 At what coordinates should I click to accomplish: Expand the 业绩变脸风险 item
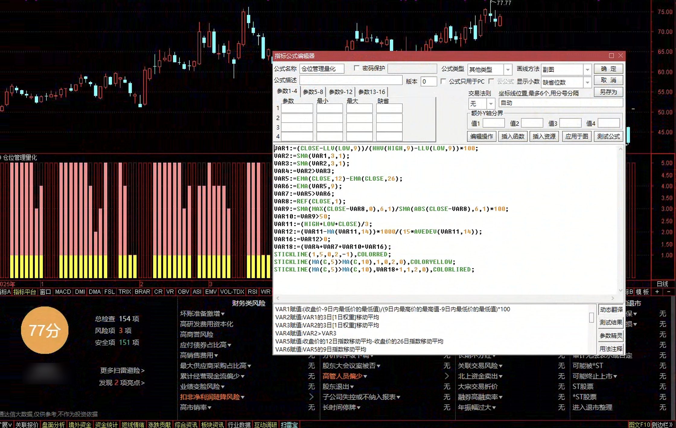pyautogui.click(x=223, y=387)
